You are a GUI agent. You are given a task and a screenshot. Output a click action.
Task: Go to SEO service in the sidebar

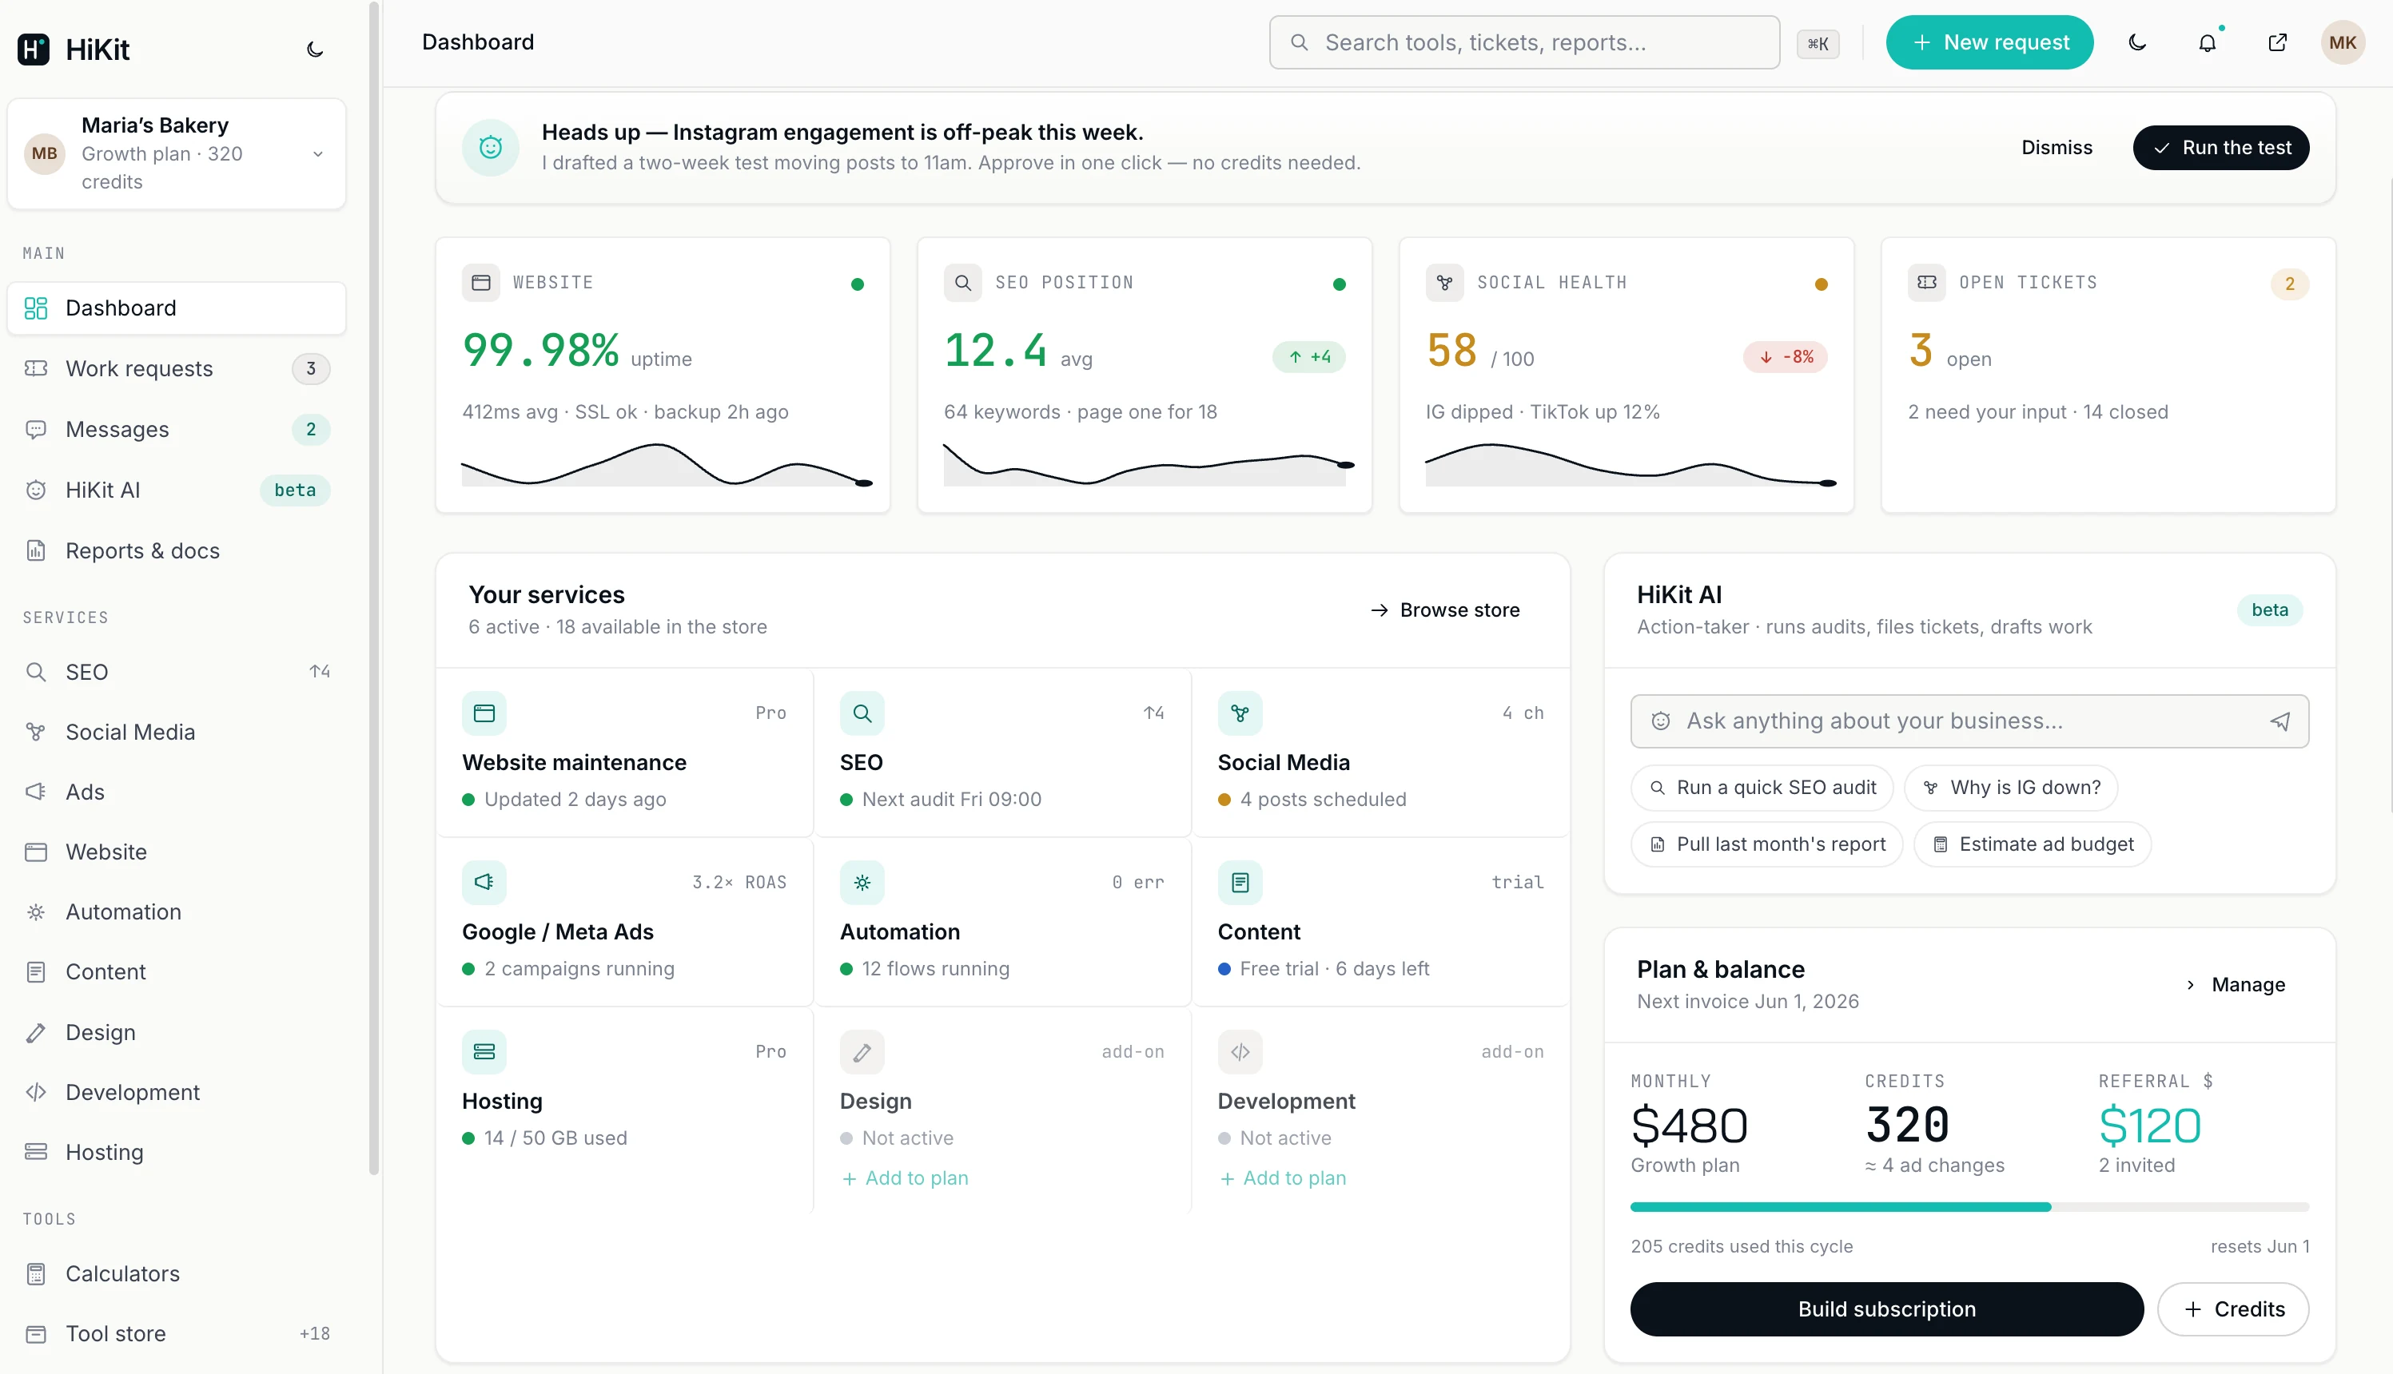click(x=177, y=672)
